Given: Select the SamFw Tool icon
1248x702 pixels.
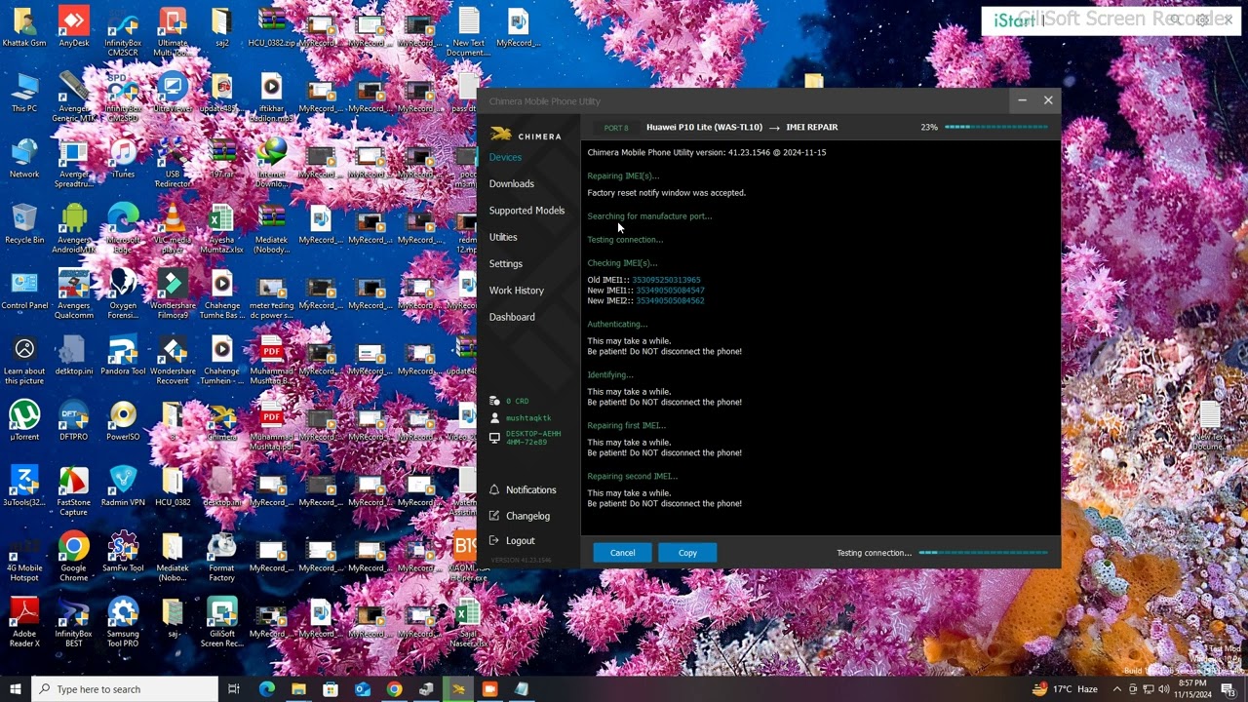Looking at the screenshot, I should pos(123,551).
